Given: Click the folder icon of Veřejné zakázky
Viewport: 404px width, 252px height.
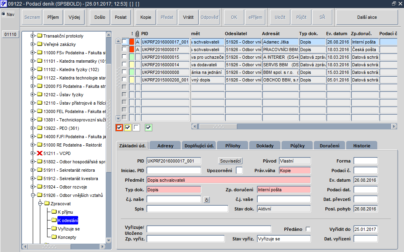Looking at the screenshot, I should 39,44.
